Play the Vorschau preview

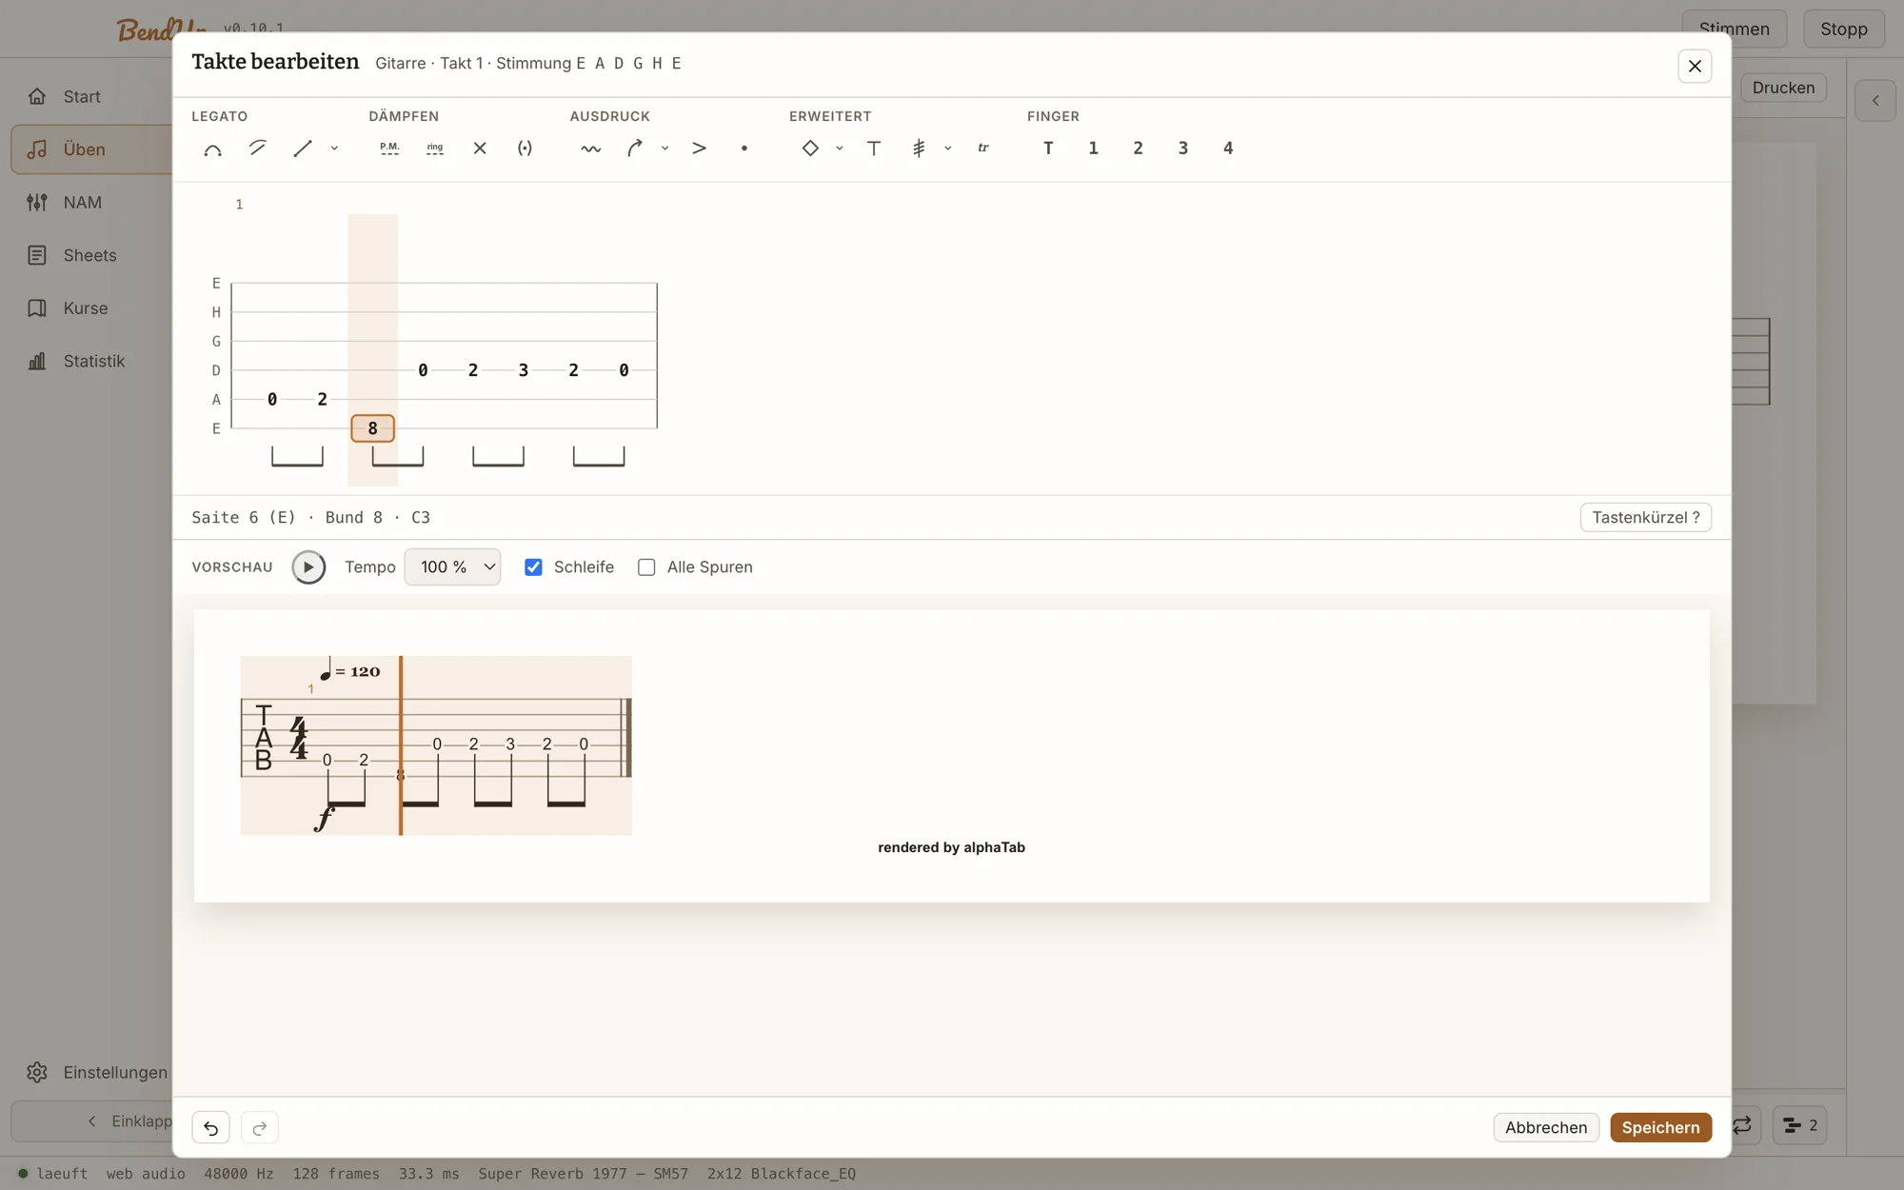(x=308, y=567)
